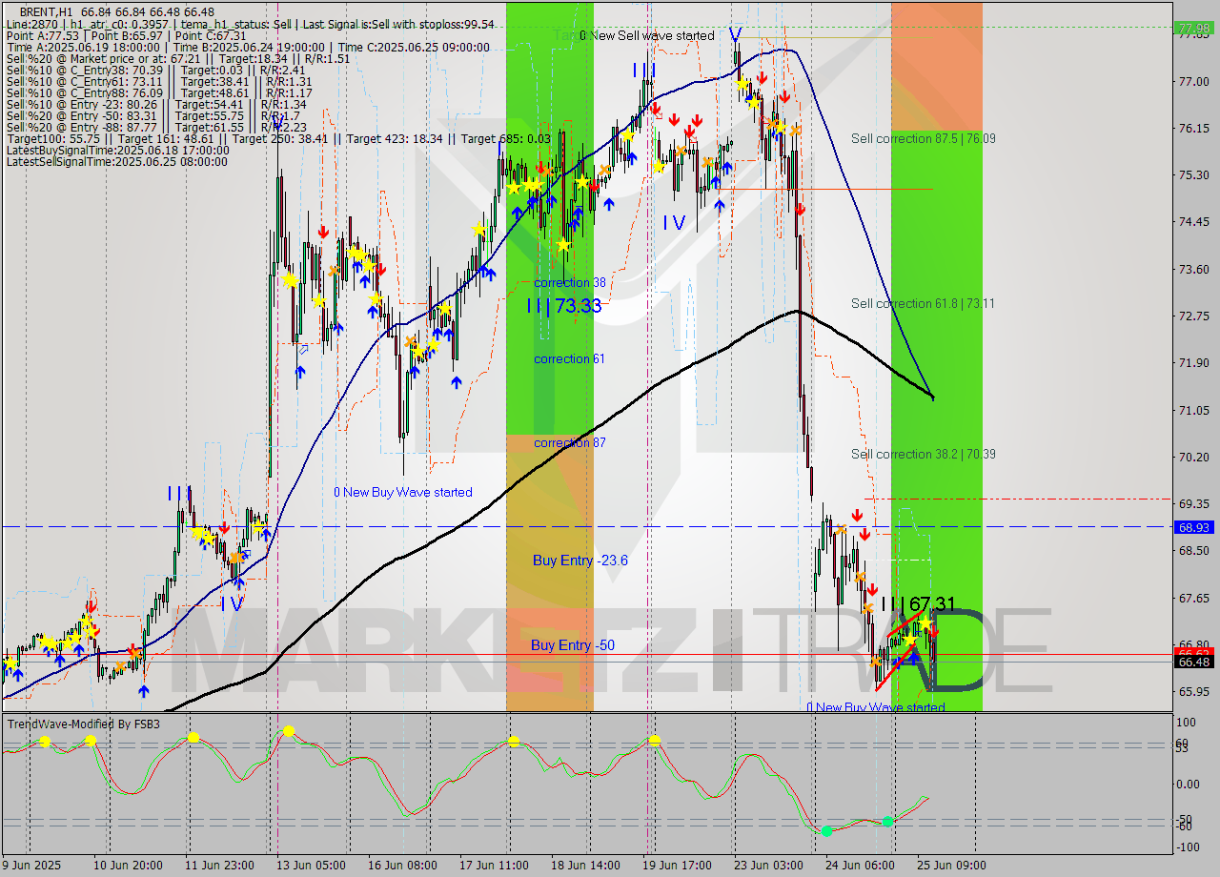Image resolution: width=1220 pixels, height=877 pixels.
Task: Click the I V wave count label
Action: 672,224
